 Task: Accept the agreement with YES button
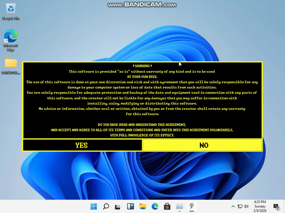click(82, 145)
